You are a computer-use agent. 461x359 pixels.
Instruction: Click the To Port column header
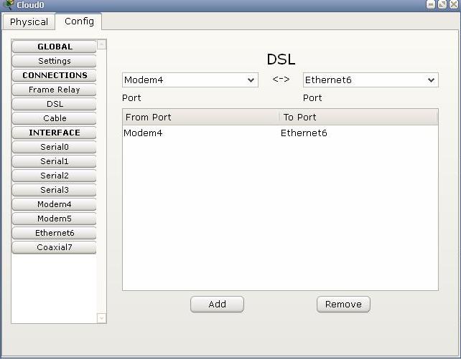tap(358, 118)
